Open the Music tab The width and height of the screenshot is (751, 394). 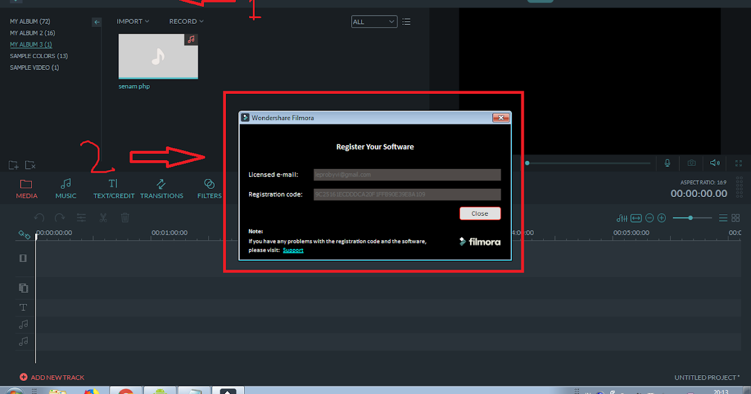pyautogui.click(x=66, y=189)
